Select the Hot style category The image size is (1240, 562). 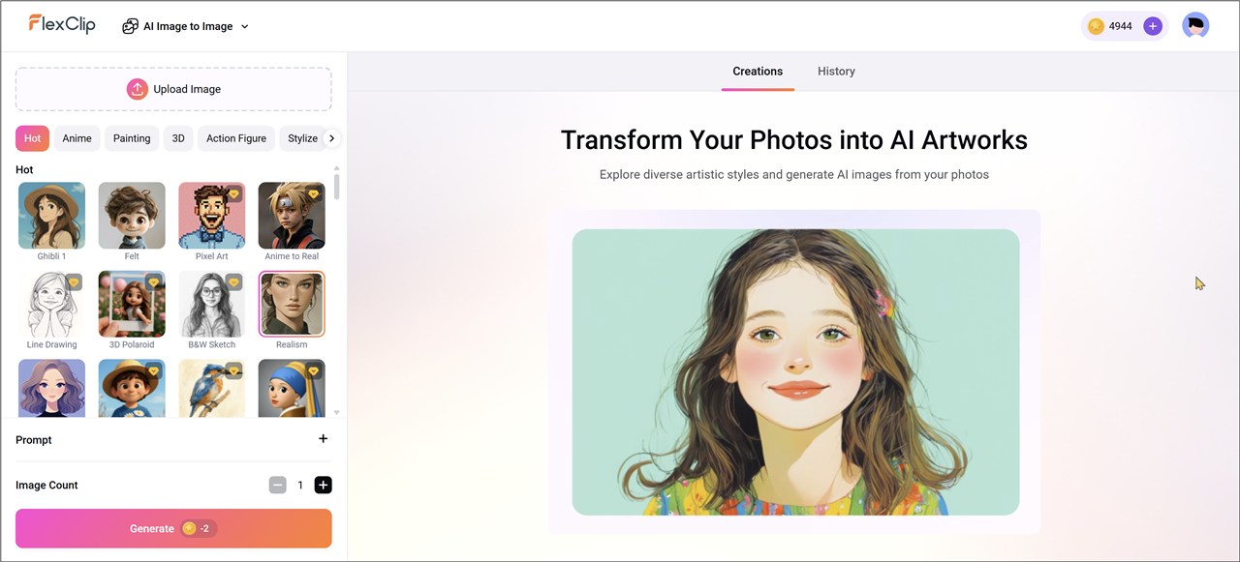point(32,138)
